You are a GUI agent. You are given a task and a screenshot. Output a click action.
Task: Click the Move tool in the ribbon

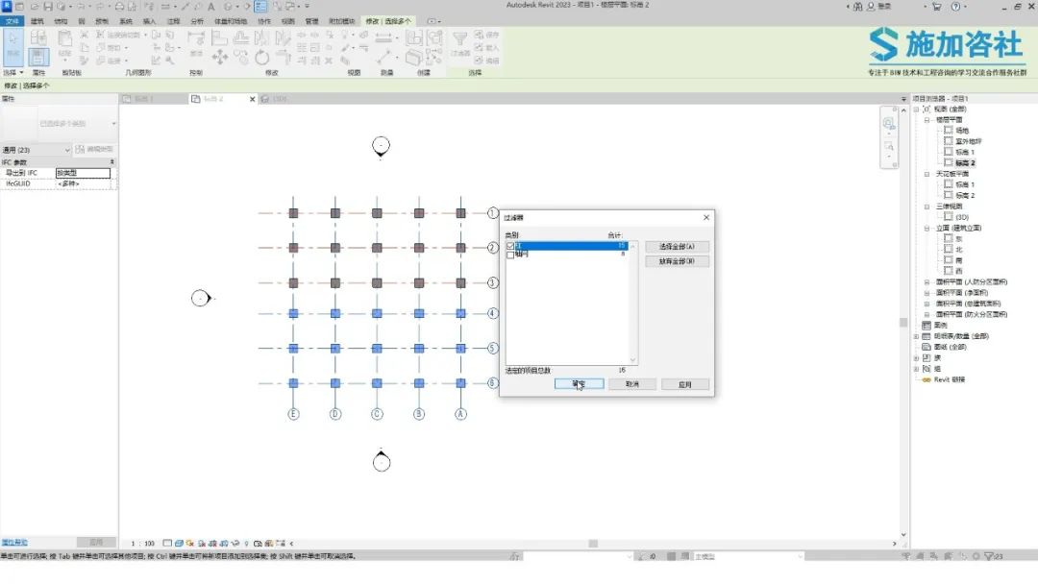(x=220, y=59)
